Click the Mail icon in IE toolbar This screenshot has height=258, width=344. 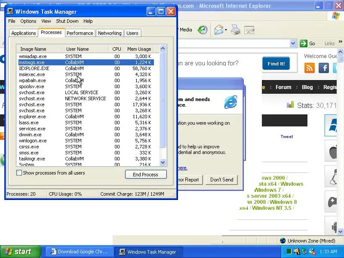[219, 30]
